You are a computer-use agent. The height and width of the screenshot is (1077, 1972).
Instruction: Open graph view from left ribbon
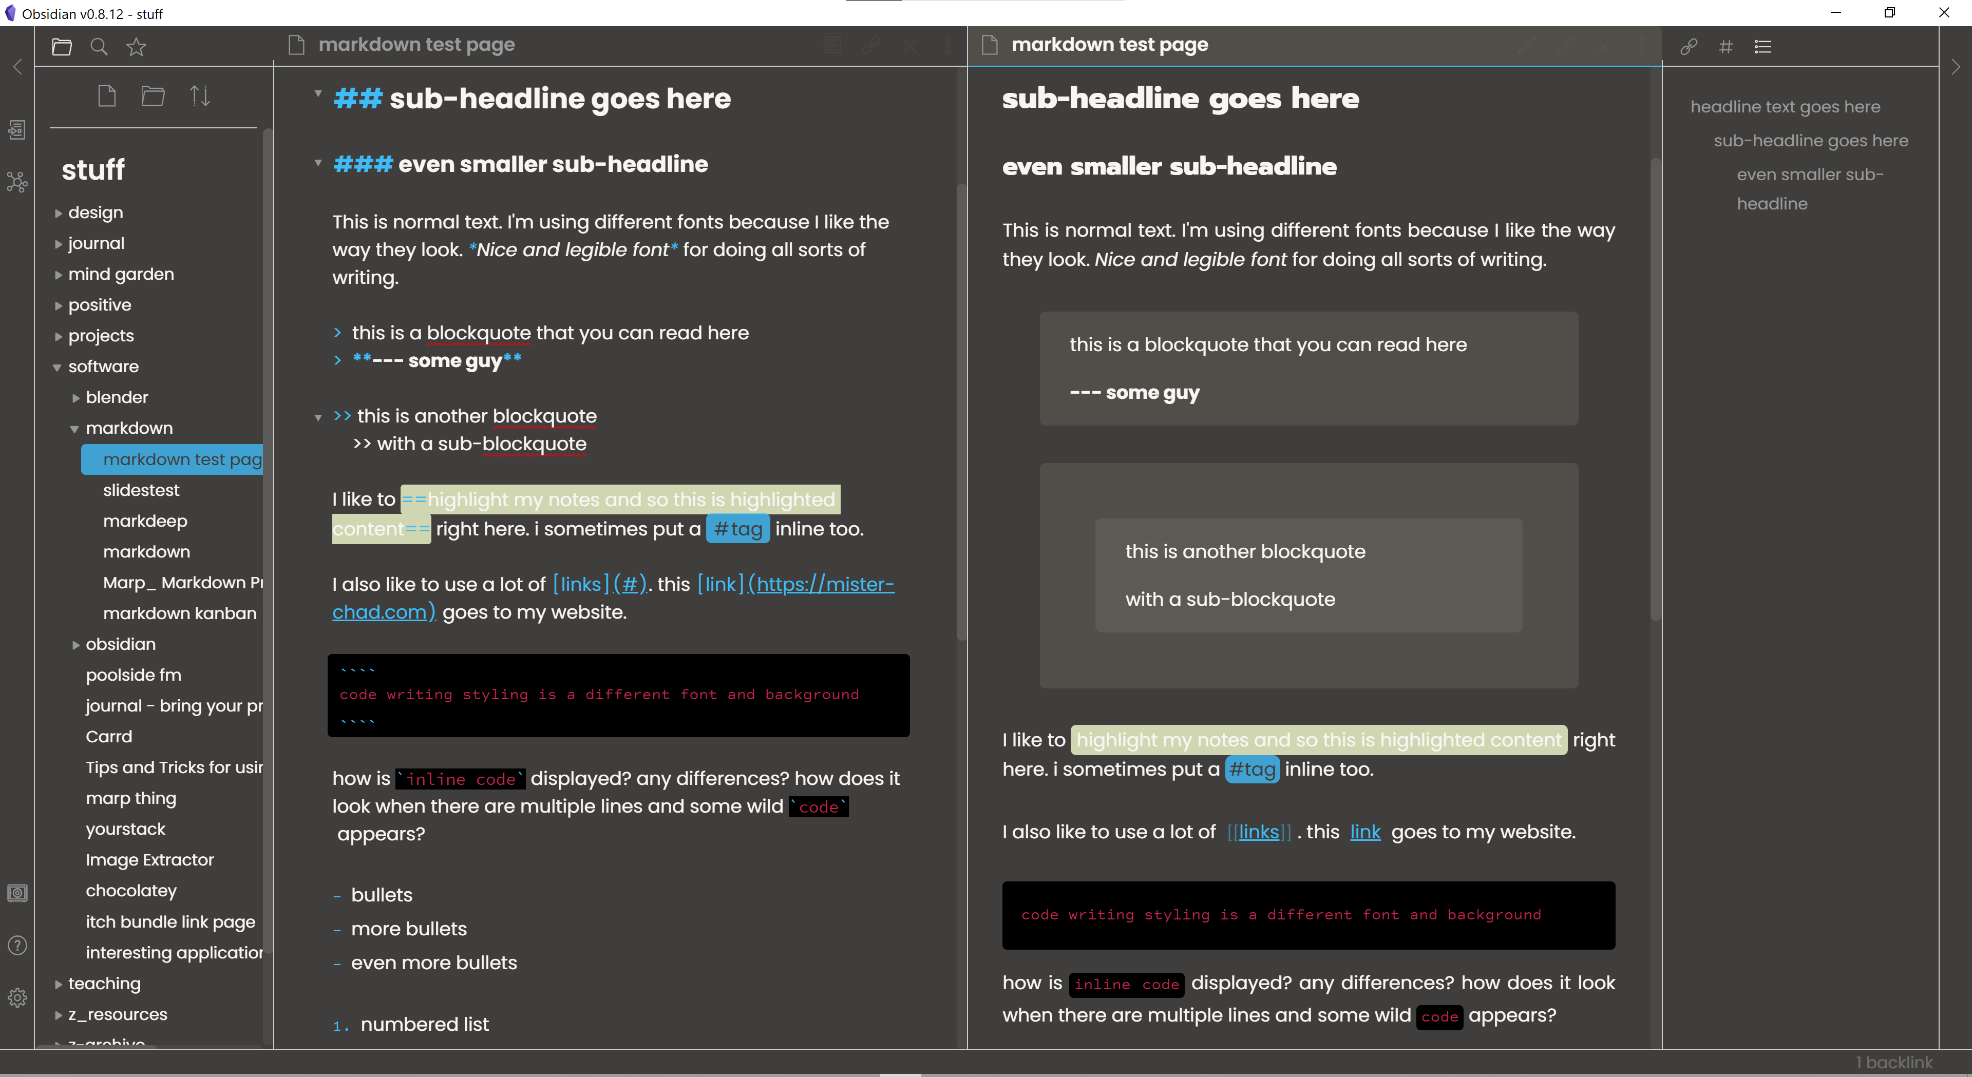tap(17, 182)
